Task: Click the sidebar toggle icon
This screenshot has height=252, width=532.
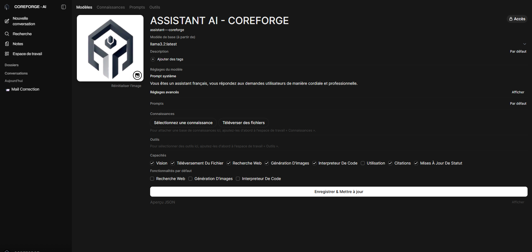Action: [64, 7]
